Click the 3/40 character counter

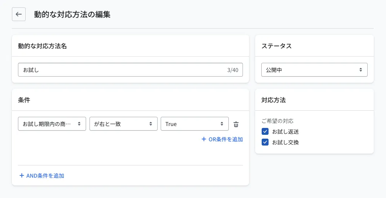pyautogui.click(x=233, y=70)
